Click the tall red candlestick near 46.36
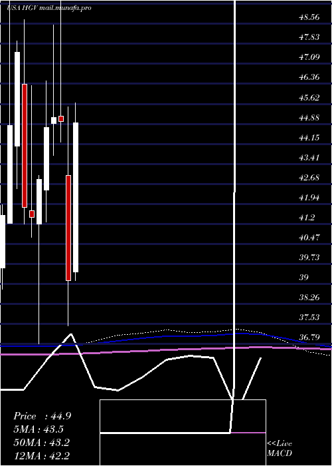The width and height of the screenshot is (332, 466). pos(25,146)
